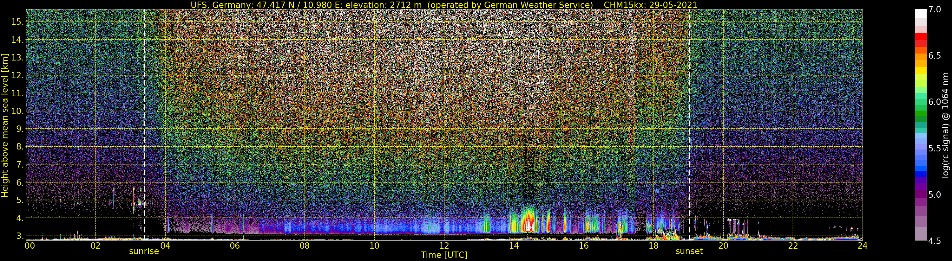
Task: Click the time axis tick "08"
Action: tap(305, 245)
